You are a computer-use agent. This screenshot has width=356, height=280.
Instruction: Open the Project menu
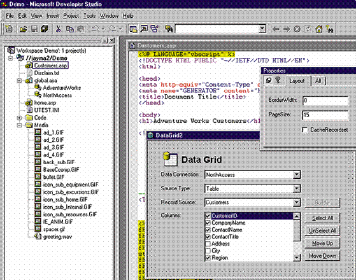[x=71, y=16]
